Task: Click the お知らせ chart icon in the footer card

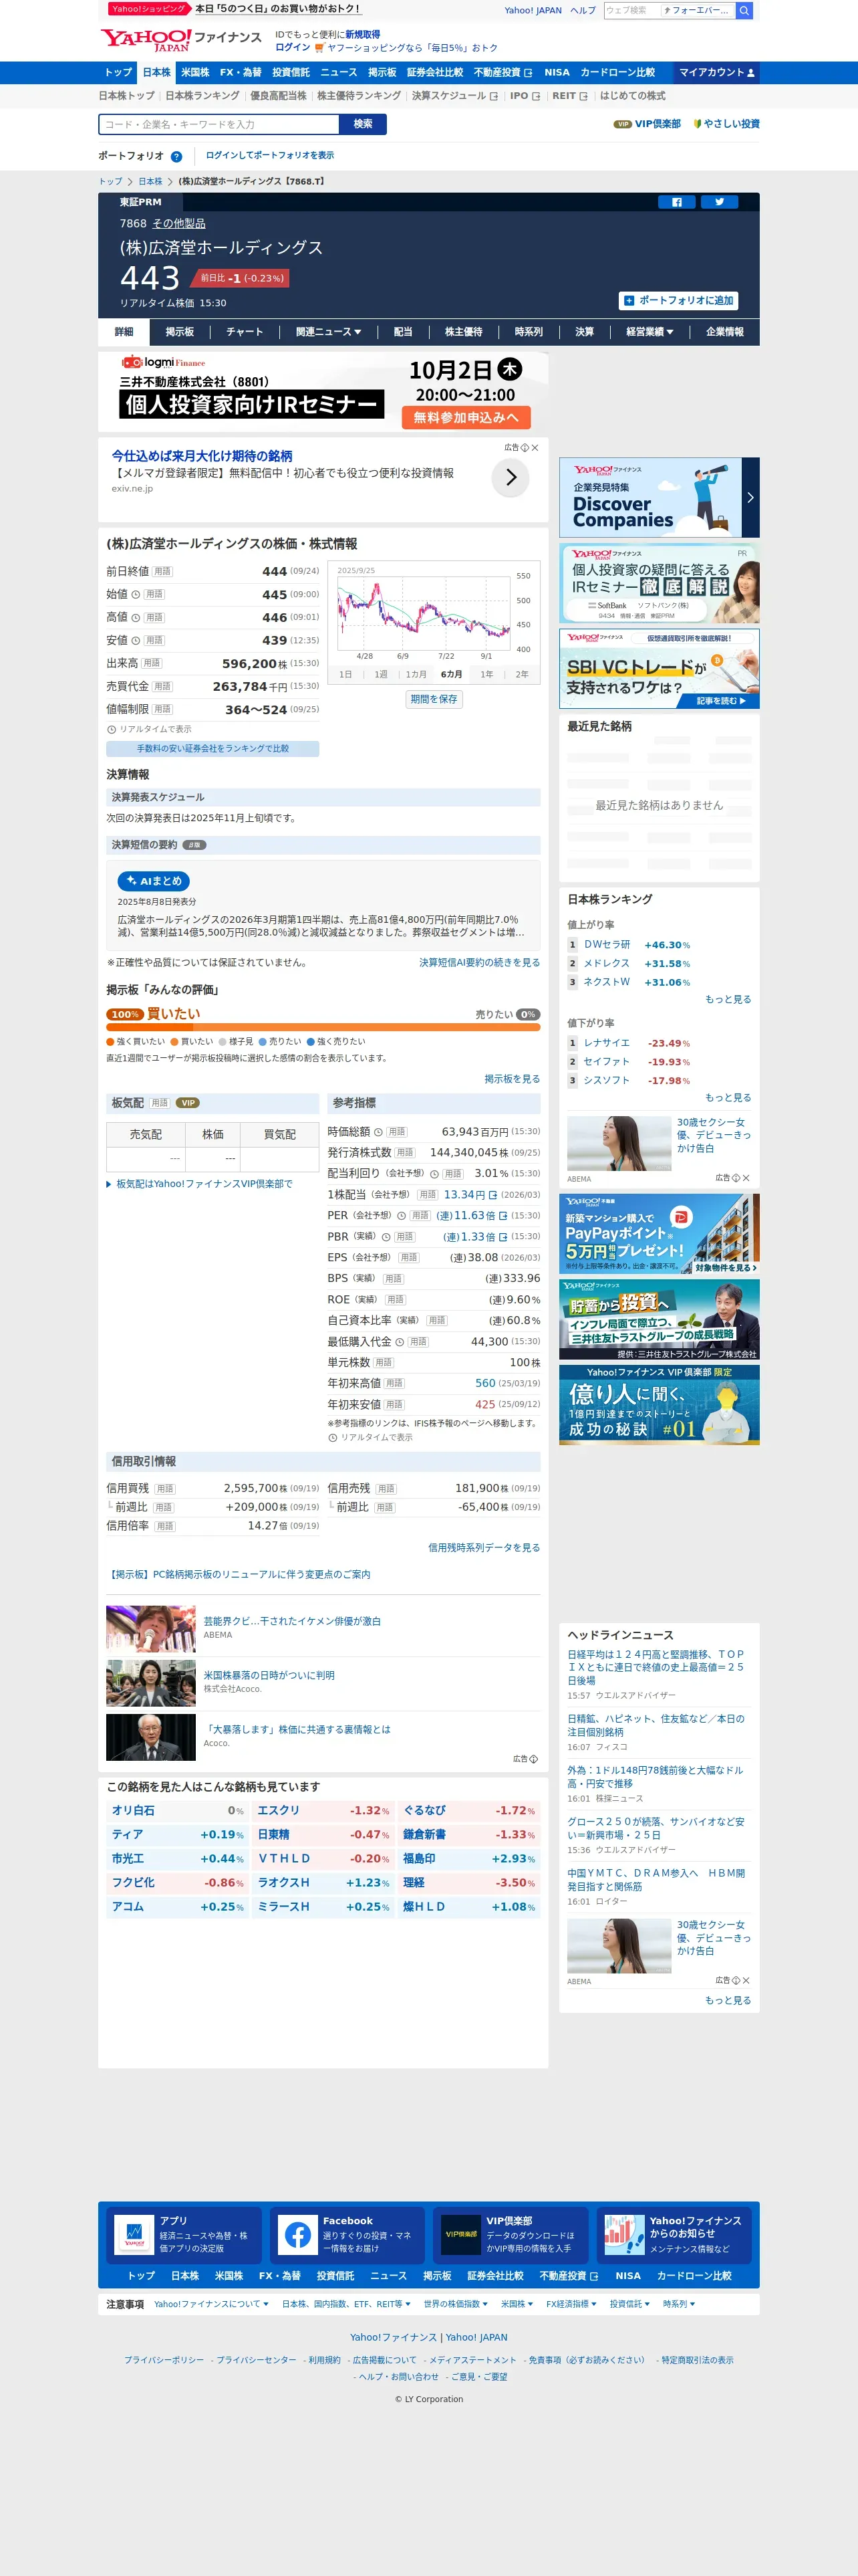Action: [x=624, y=2234]
